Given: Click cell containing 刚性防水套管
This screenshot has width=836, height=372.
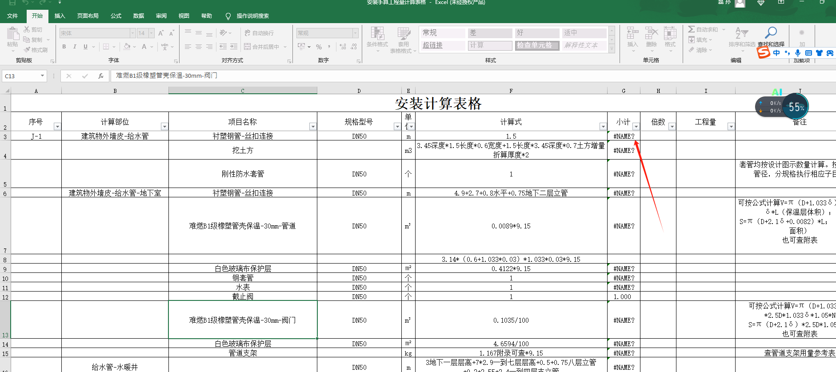Looking at the screenshot, I should click(x=243, y=174).
